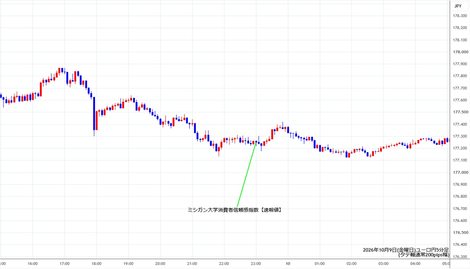Select the 177.800 price axis label
The width and height of the screenshot is (470, 269).
459,76
